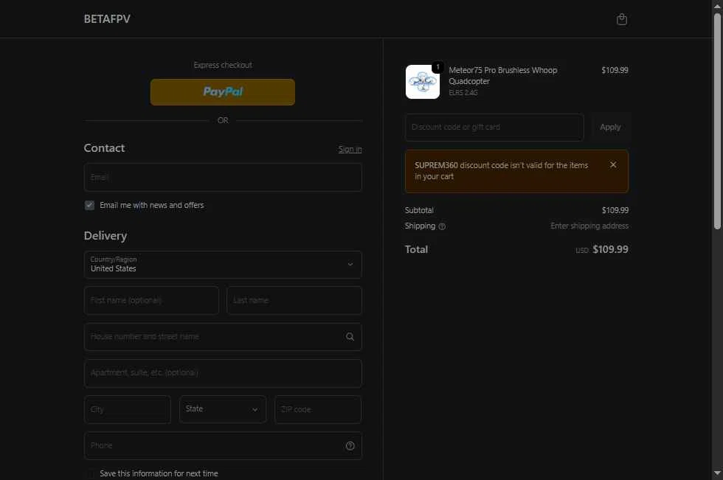Click the ZIP code field
Screen dimensions: 723x480
(318, 409)
